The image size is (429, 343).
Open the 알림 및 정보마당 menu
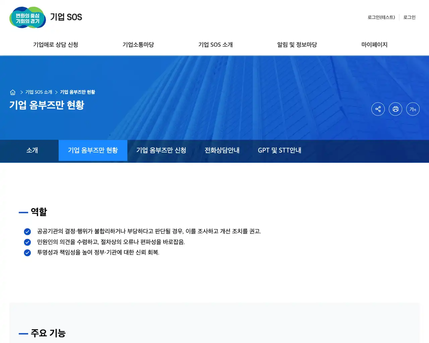click(297, 45)
